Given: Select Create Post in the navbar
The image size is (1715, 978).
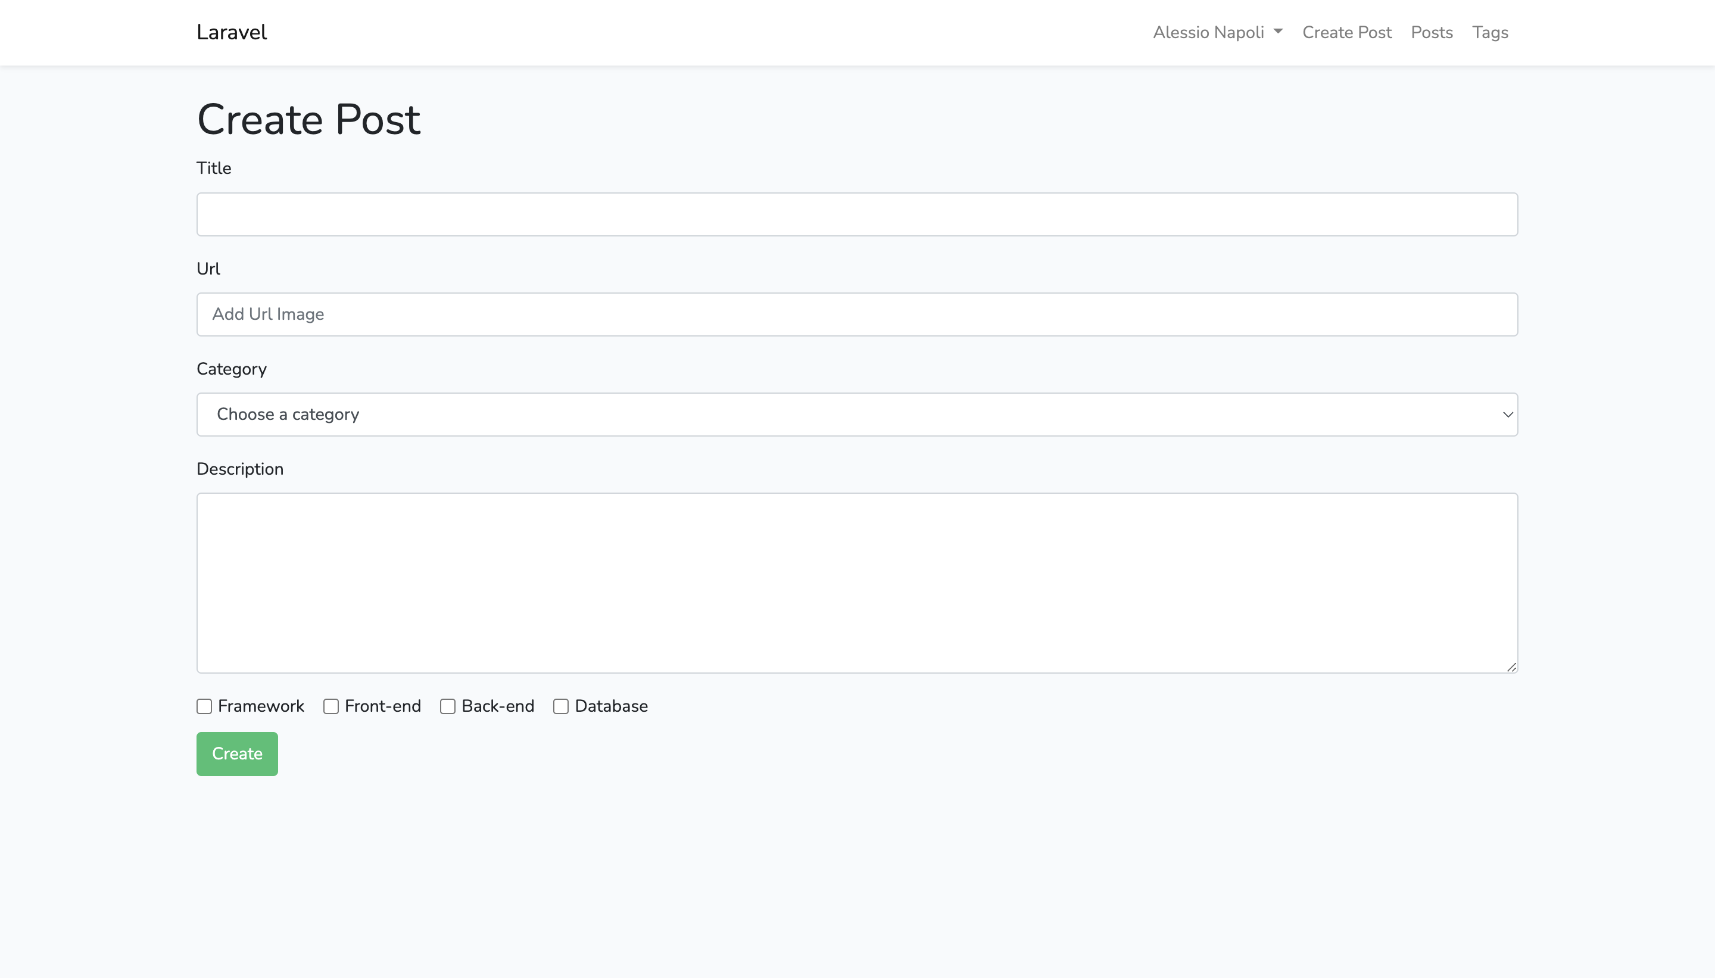Looking at the screenshot, I should (x=1347, y=32).
